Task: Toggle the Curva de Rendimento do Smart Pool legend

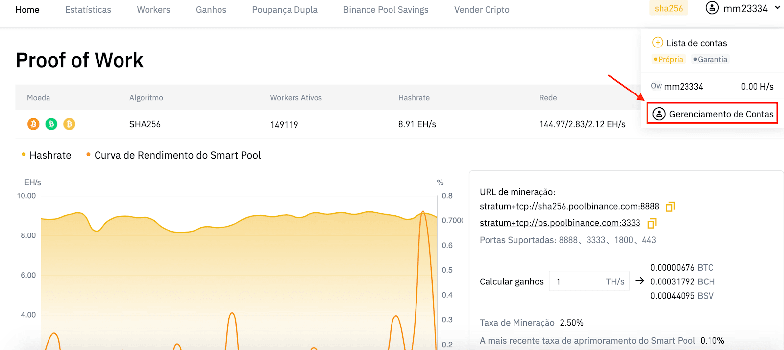Action: click(x=173, y=155)
